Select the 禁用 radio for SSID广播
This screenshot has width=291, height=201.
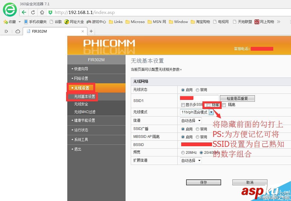pyautogui.click(x=198, y=129)
